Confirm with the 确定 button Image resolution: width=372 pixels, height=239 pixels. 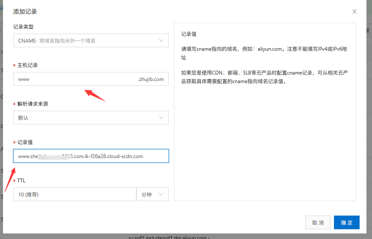coord(347,222)
